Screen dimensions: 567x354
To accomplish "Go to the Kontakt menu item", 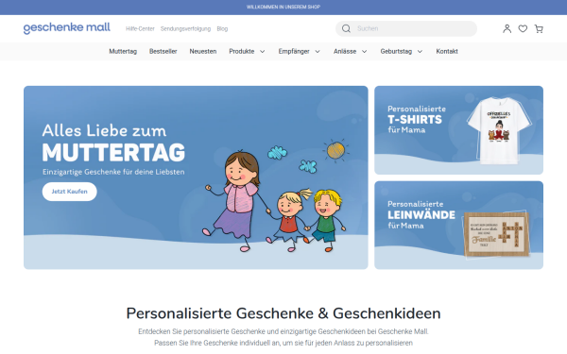I will pyautogui.click(x=447, y=51).
